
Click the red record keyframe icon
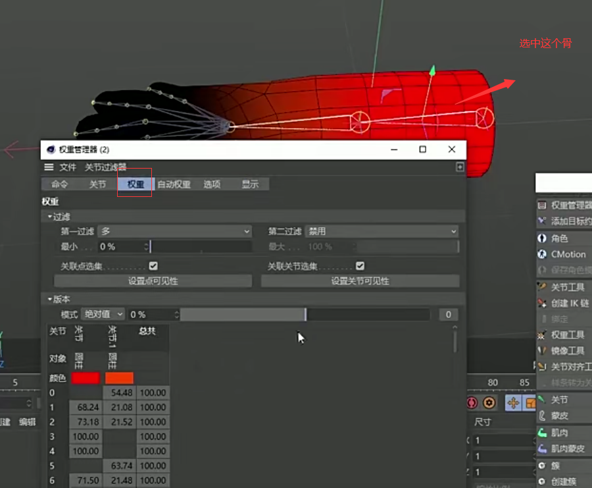click(x=472, y=403)
